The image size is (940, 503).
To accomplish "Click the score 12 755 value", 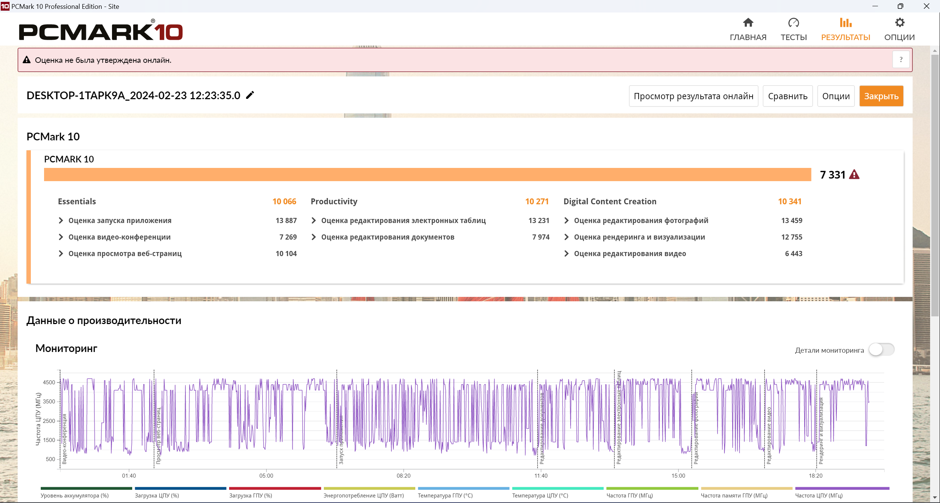I will pos(792,237).
